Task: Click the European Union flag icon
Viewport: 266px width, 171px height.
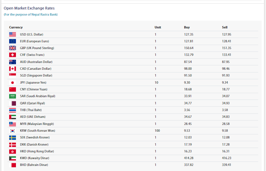Action: tap(13, 41)
